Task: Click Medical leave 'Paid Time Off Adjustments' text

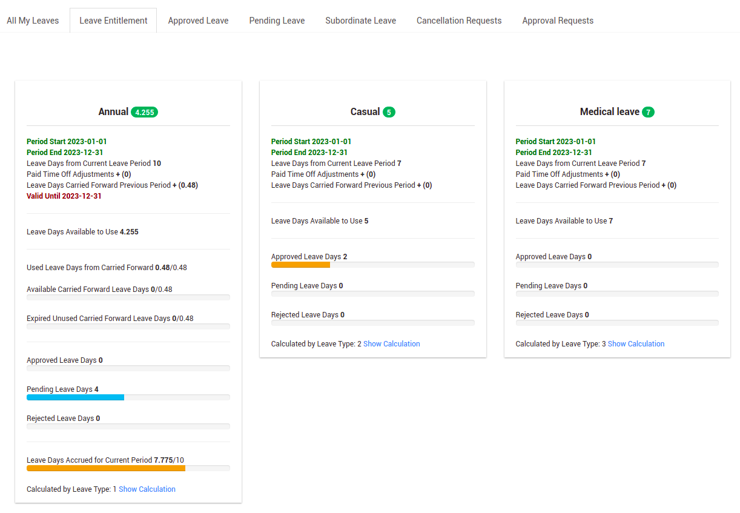Action: 560,174
